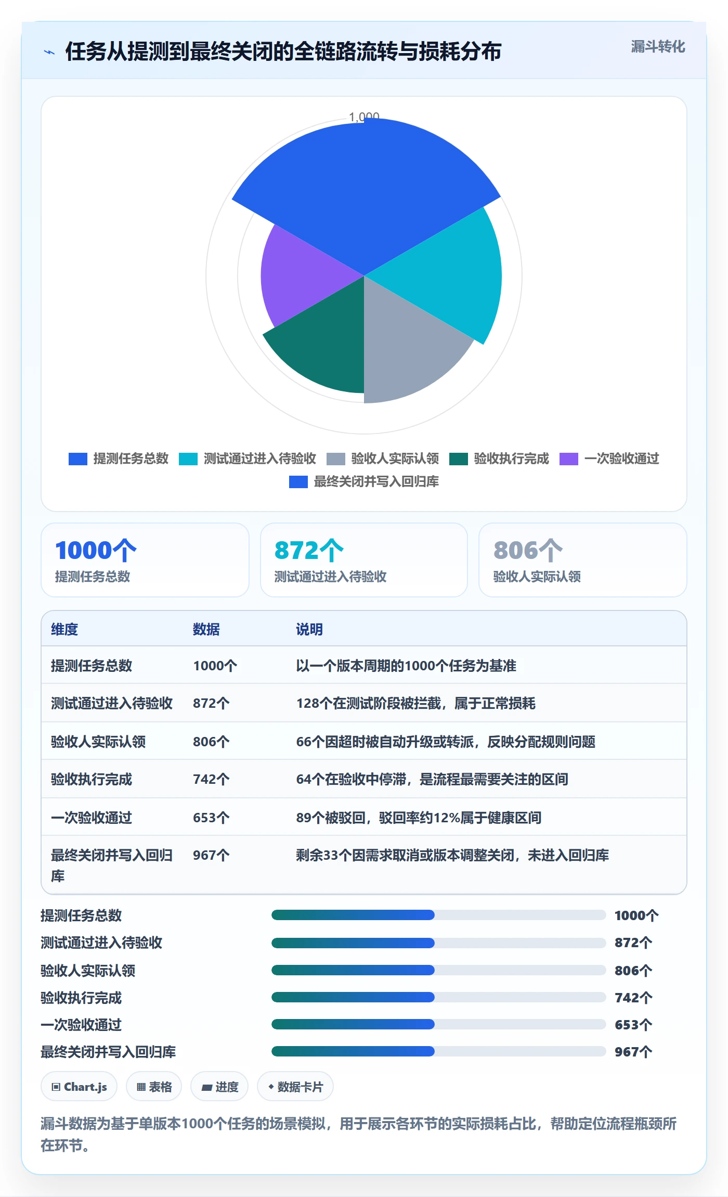Toggle 最终关闭并写入回归库 legend swatch

[298, 481]
